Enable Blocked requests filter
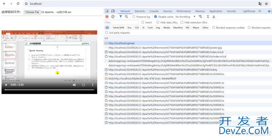The height and width of the screenshot is (138, 272). click(249, 28)
